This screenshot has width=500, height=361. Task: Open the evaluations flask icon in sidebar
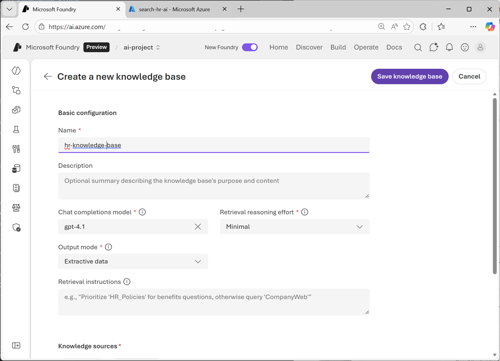[16, 129]
